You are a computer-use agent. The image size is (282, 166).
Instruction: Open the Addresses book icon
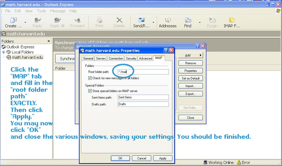coord(168,20)
